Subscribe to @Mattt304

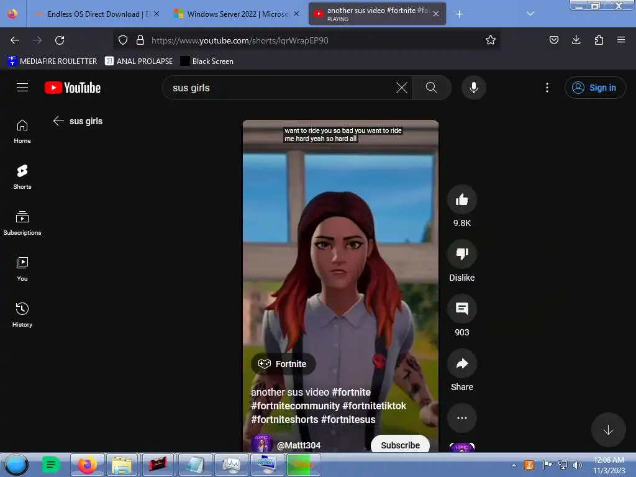pyautogui.click(x=401, y=445)
